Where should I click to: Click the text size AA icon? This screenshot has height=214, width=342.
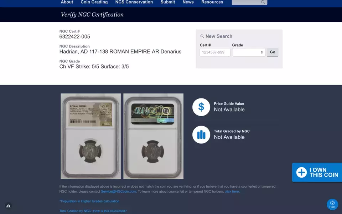click(x=8, y=206)
